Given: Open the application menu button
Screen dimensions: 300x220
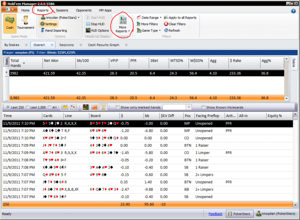Looking at the screenshot, I should (x=9, y=9).
